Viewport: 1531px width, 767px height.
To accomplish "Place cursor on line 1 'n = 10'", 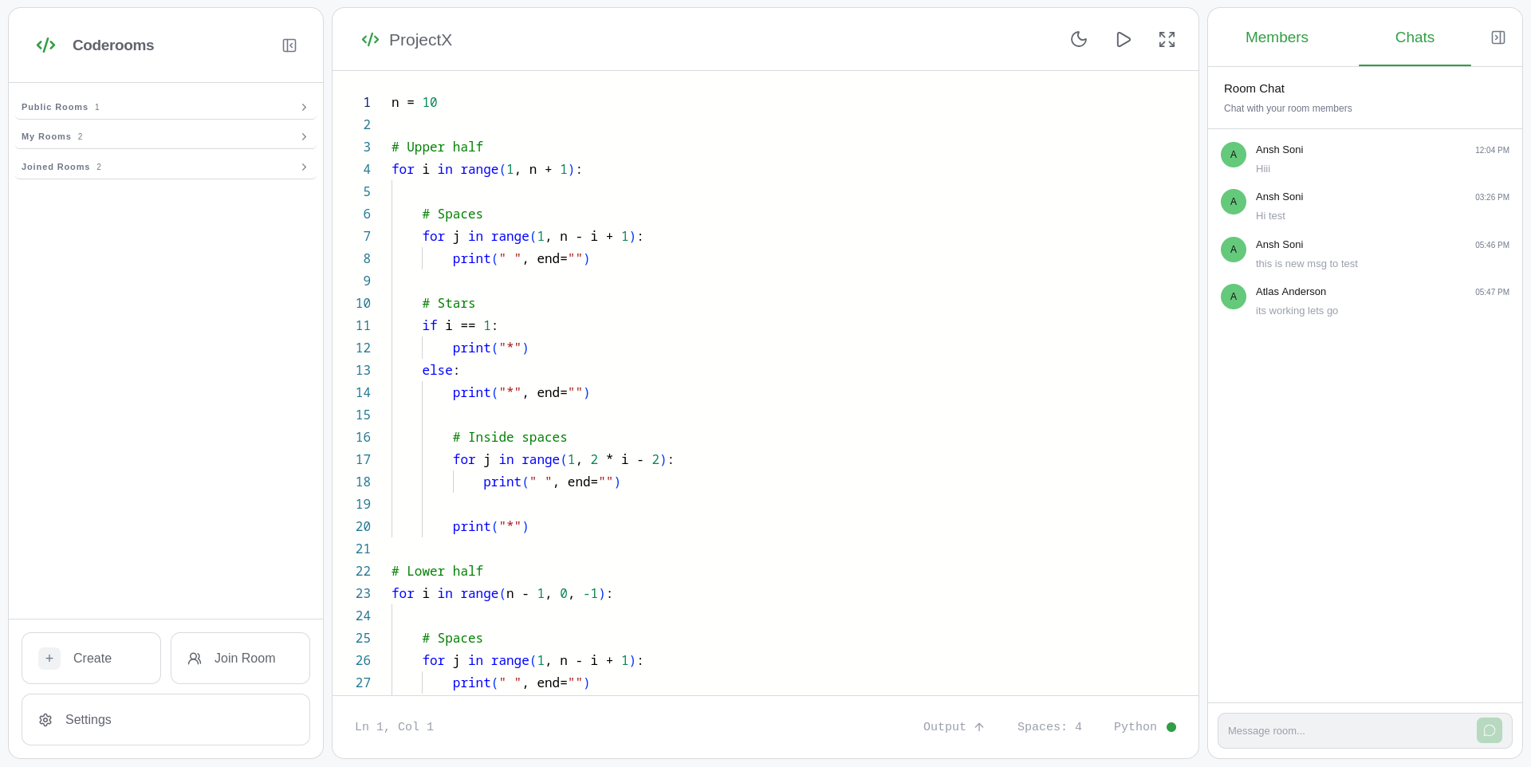I will click(414, 102).
